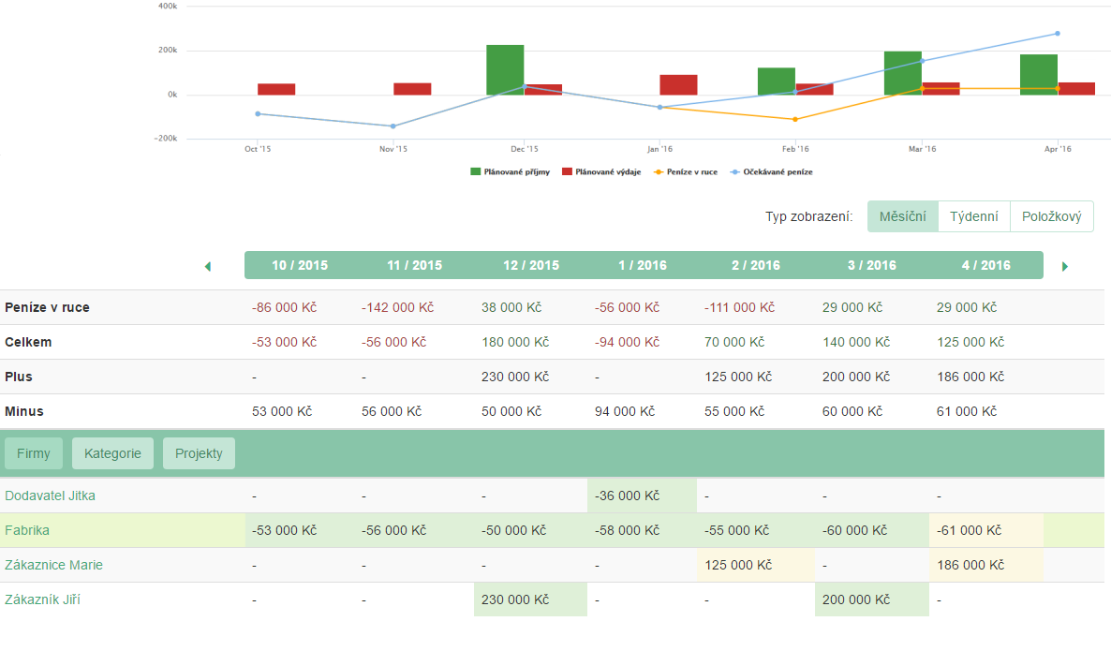Viewport: 1111px width, 651px height.
Task: Open Dodavatel Jitka company link
Action: (50, 496)
